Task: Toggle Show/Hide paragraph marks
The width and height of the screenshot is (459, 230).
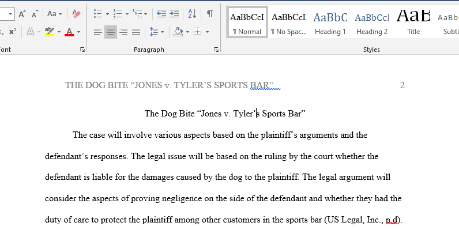Action: point(209,14)
